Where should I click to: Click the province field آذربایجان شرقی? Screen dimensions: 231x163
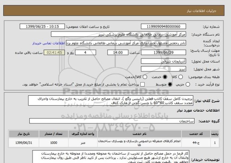163,61
